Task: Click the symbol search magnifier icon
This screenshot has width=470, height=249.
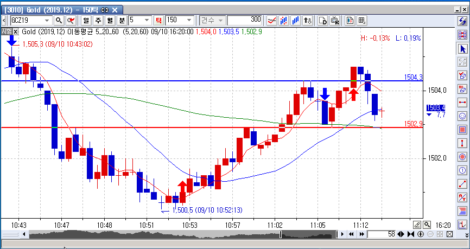Action: (59, 20)
